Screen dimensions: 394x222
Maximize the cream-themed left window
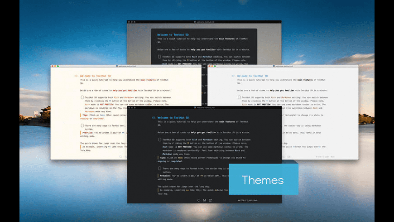point(58,66)
